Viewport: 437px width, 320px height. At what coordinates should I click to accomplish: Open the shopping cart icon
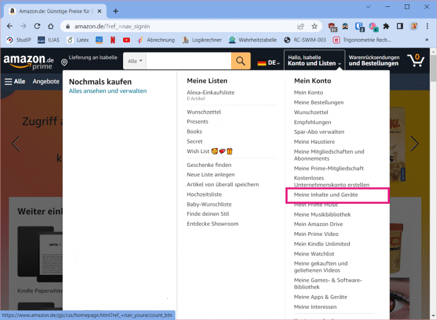(x=415, y=61)
